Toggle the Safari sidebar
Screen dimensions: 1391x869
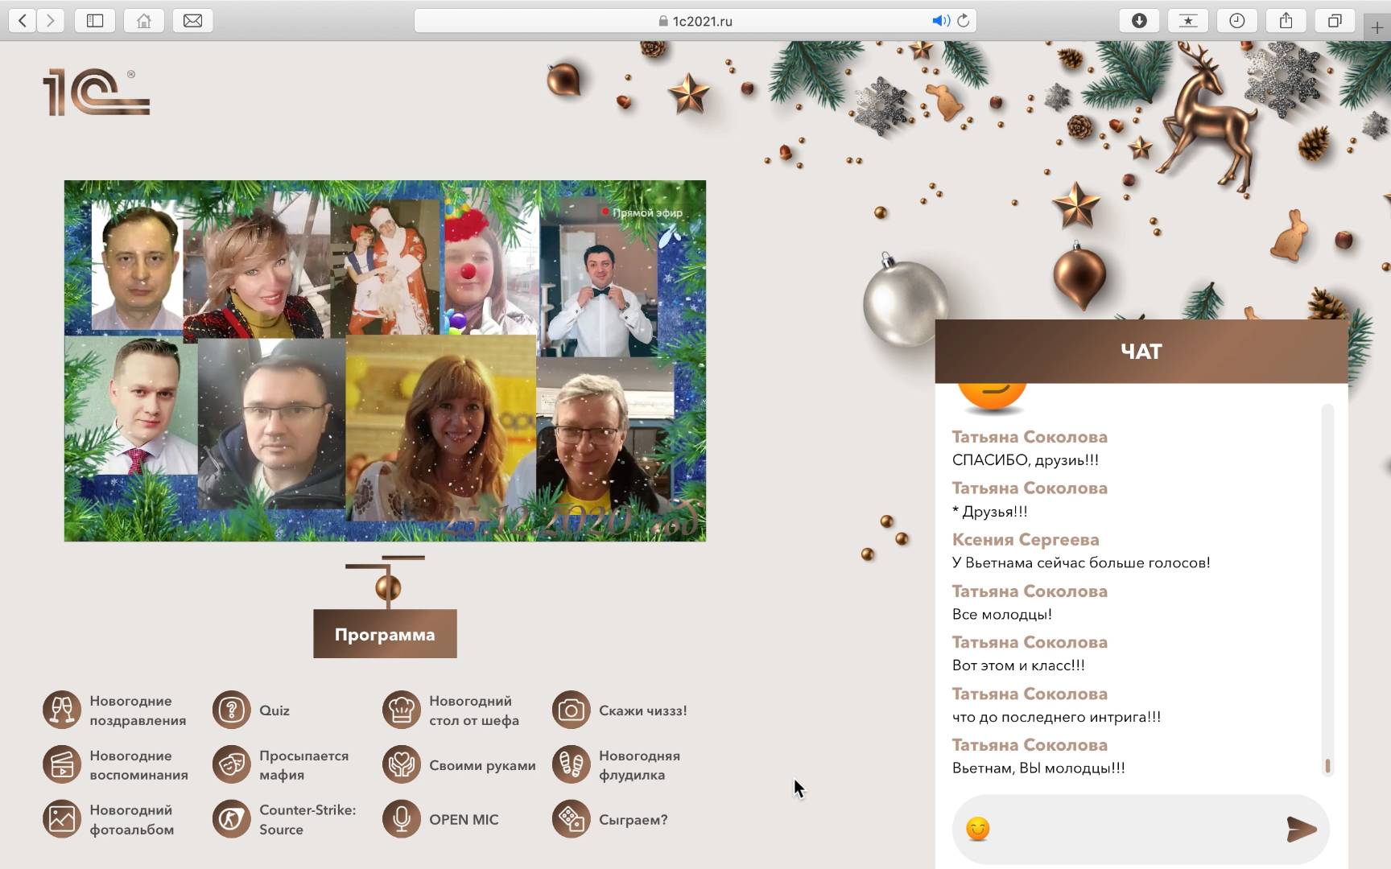click(95, 21)
